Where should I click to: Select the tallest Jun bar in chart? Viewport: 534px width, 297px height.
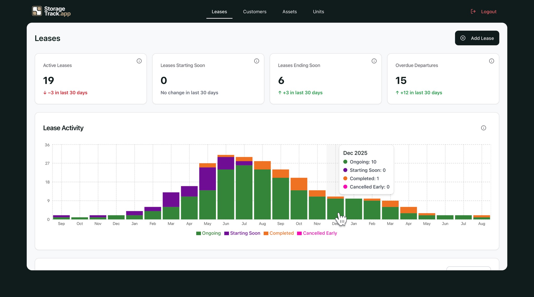[226, 187]
